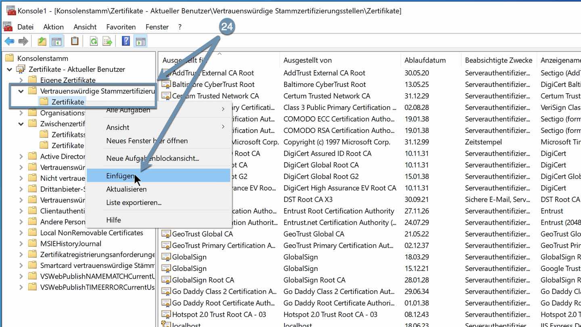Expand the Drittanbieter tree node
This screenshot has height=327, width=581.
(x=21, y=189)
